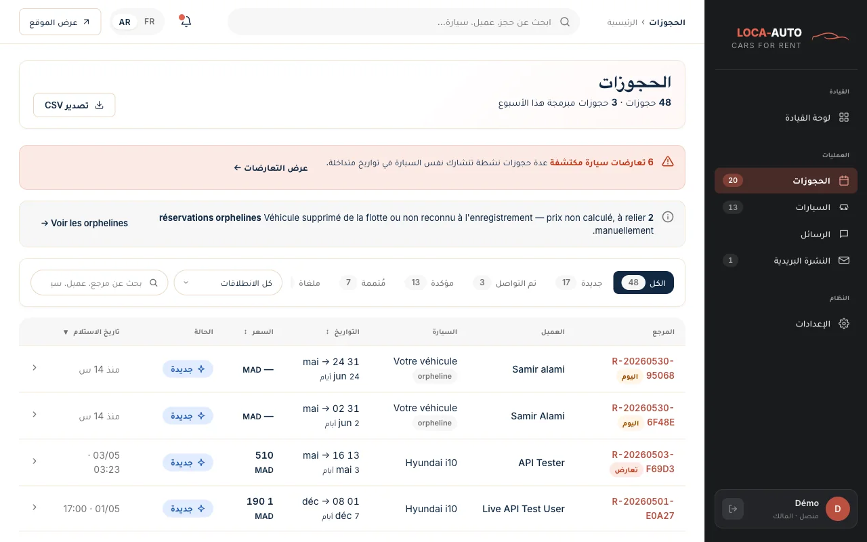
Task: Click عرض التعارضات link
Action: [x=271, y=167]
